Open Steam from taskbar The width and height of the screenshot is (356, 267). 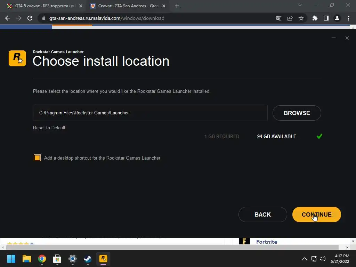coord(88,259)
